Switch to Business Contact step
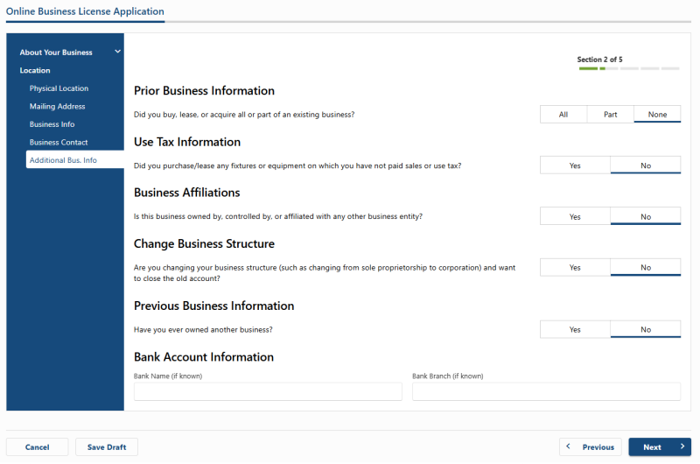This screenshot has height=464, width=700. [x=59, y=143]
